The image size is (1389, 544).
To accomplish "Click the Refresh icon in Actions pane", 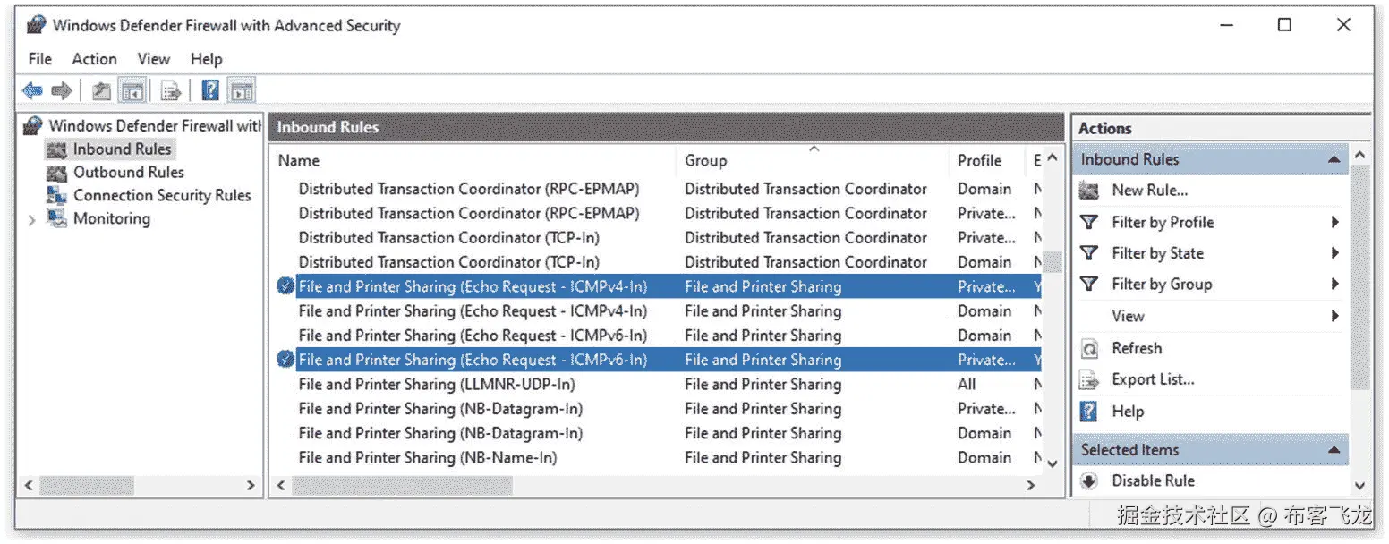I will 1089,348.
